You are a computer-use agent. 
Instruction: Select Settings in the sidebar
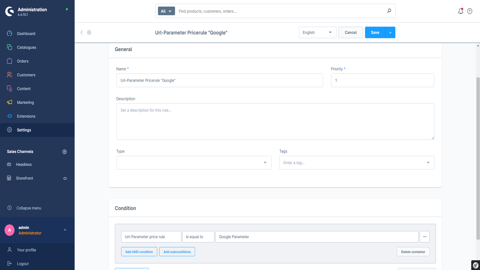click(37, 130)
